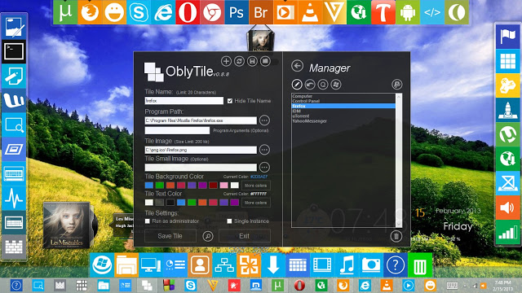Image resolution: width=522 pixels, height=293 pixels.
Task: Open the code brackets tile in the top dock
Action: tap(432, 12)
